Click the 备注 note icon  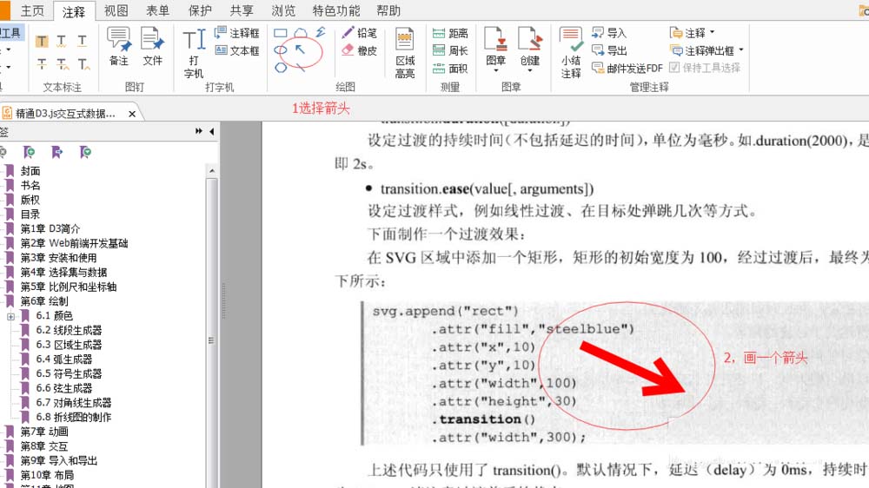tap(119, 46)
